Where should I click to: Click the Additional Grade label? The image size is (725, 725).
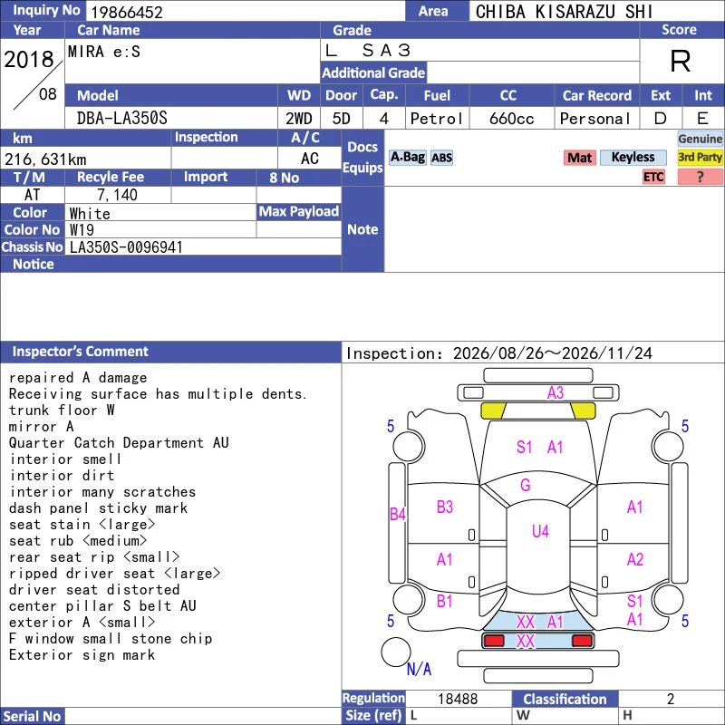(x=373, y=72)
